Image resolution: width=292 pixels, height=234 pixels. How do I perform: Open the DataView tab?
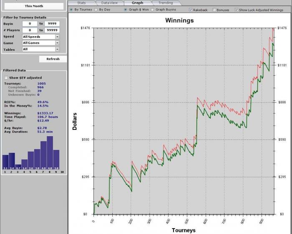tap(109, 3)
